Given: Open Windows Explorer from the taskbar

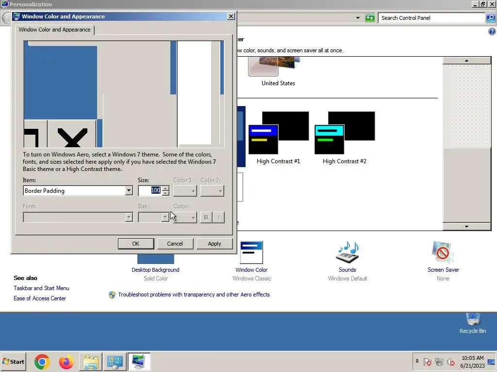Looking at the screenshot, I should click(91, 361).
